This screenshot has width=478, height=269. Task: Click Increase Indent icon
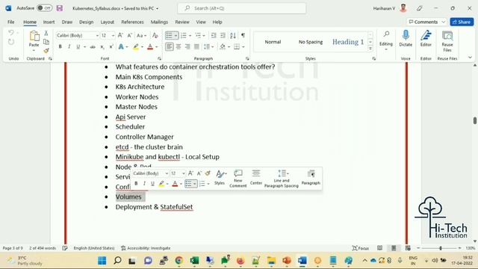point(223,35)
